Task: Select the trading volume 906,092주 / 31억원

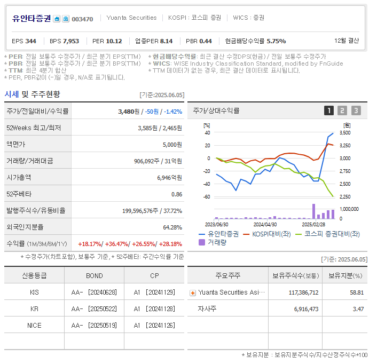Action: click(x=158, y=161)
